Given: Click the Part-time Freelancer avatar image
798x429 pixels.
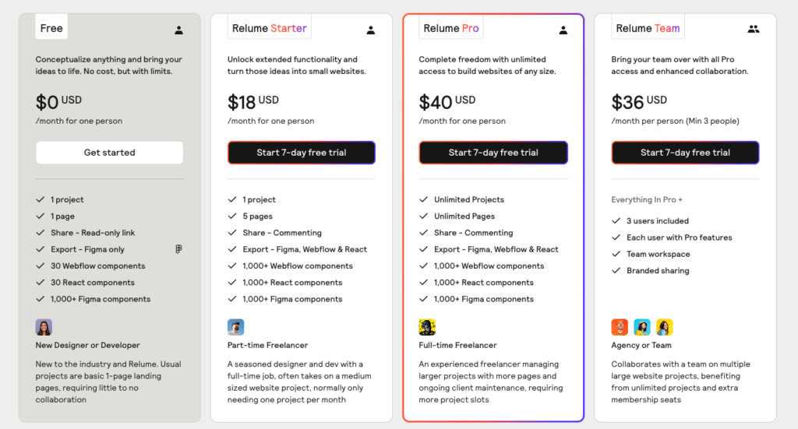Looking at the screenshot, I should click(x=235, y=327).
